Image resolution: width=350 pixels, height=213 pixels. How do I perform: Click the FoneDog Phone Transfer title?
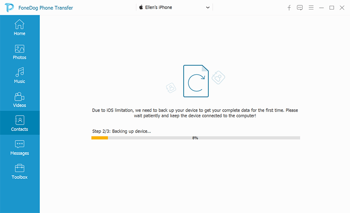point(45,8)
